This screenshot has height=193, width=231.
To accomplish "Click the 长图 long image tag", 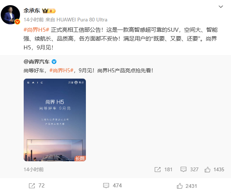I will pos(80,158).
